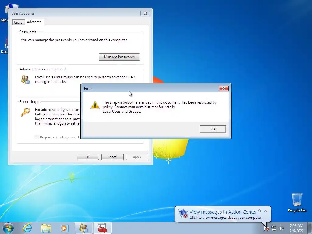Click the text 'Local Users and Groups.' in error
This screenshot has height=234, width=312.
point(122,112)
